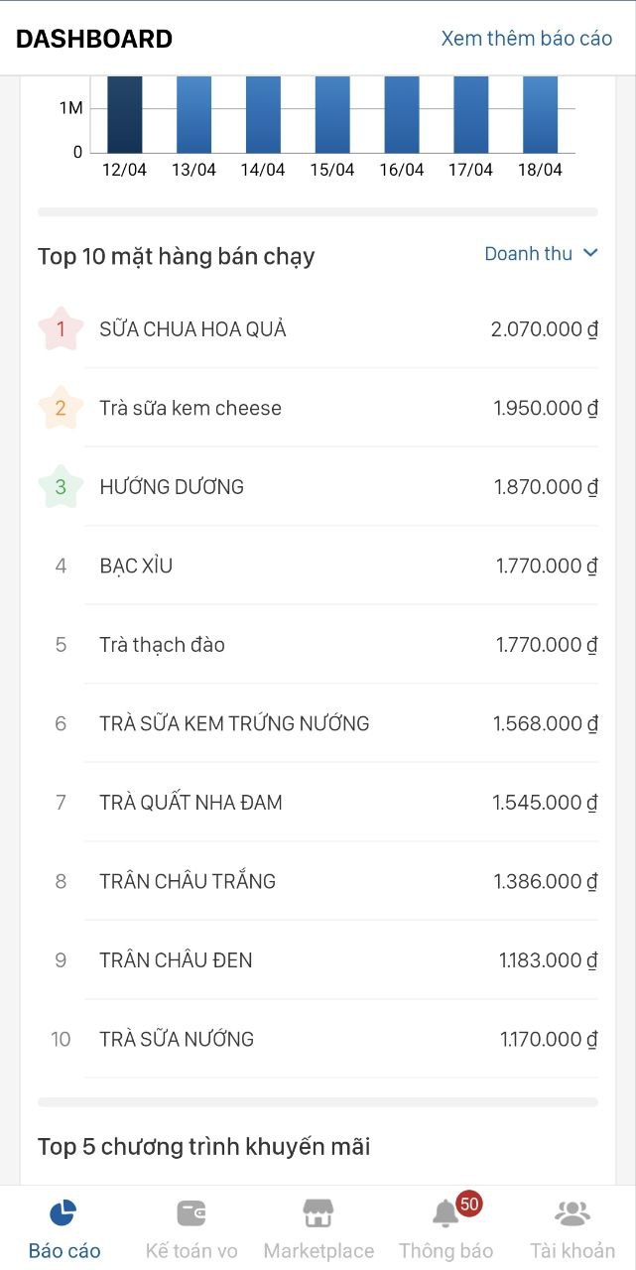Open the Tài khoản people icon
Image resolution: width=636 pixels, height=1270 pixels.
[572, 1212]
